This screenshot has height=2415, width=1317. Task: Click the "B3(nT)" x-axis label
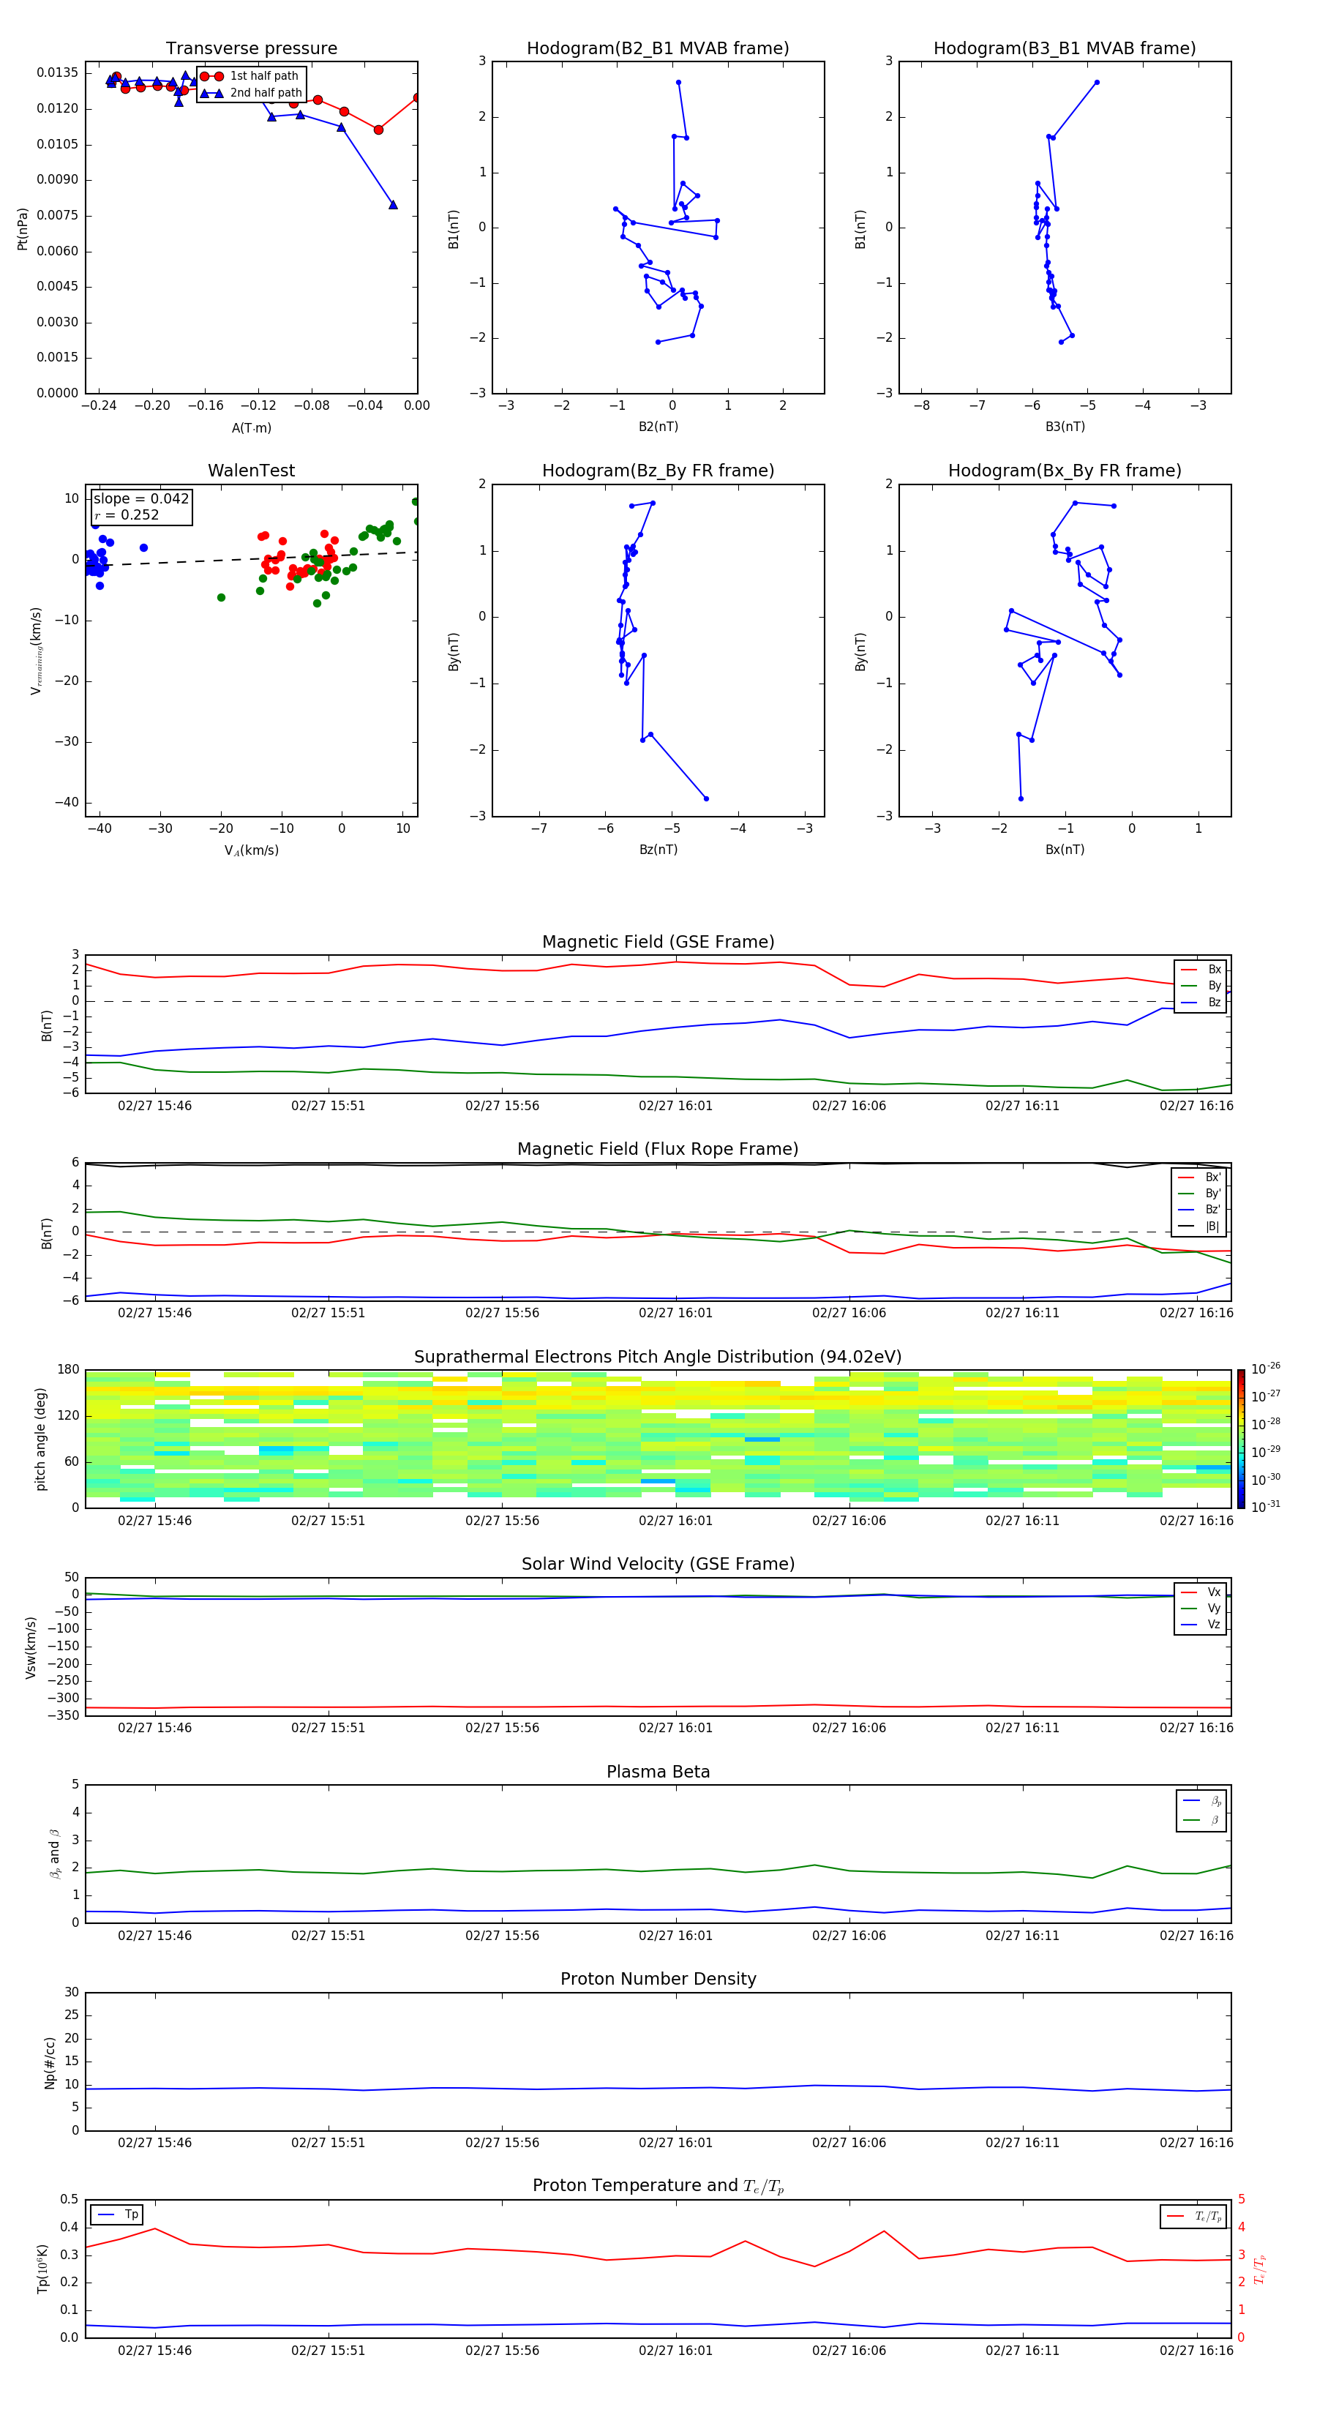pos(1065,427)
